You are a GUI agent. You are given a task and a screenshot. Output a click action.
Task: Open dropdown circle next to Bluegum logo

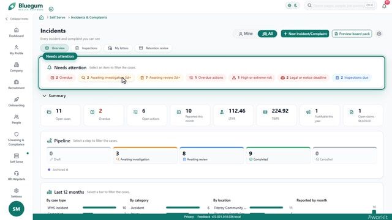click(x=51, y=9)
